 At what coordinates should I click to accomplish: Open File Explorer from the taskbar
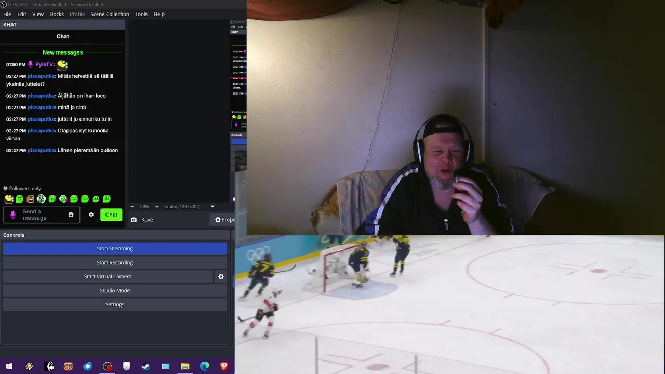[x=185, y=366]
